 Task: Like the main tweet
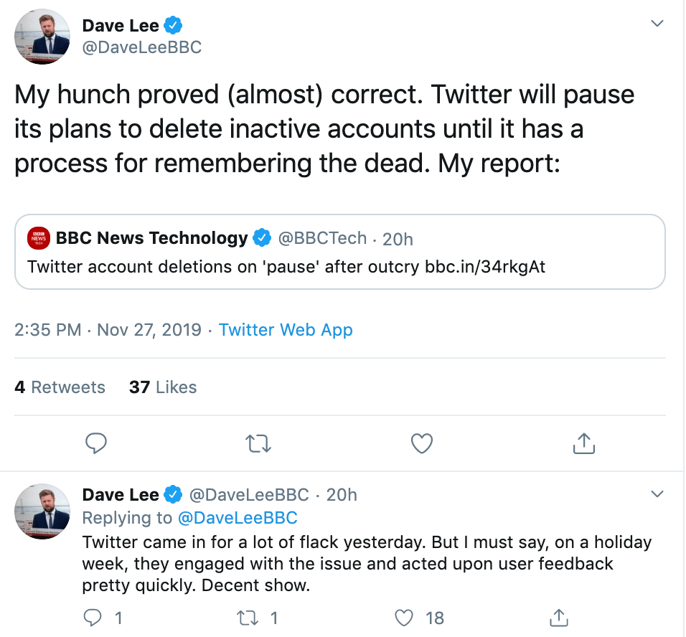pyautogui.click(x=421, y=444)
